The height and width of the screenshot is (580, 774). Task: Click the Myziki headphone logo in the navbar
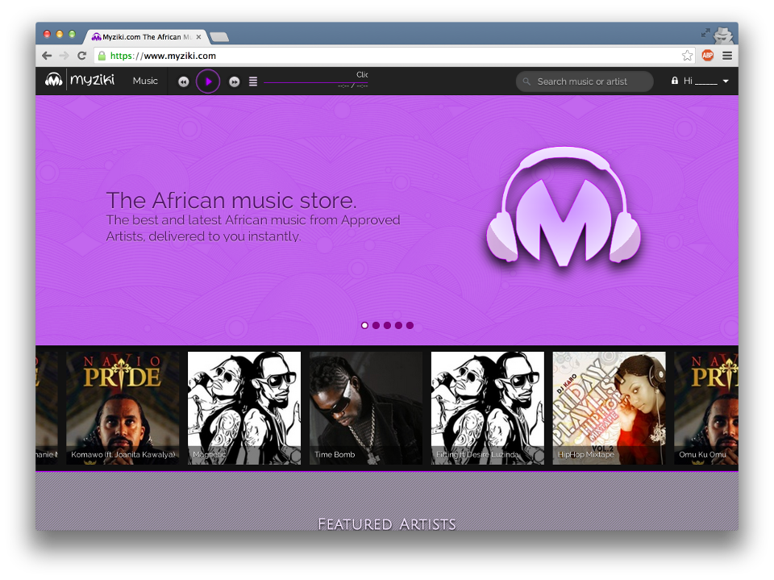(53, 80)
